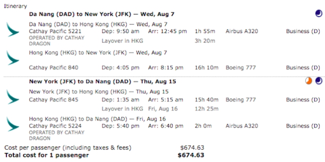
Task: Click Business (D) fare class for flight 840
Action: click(x=303, y=67)
